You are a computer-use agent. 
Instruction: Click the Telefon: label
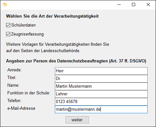tap(14, 101)
